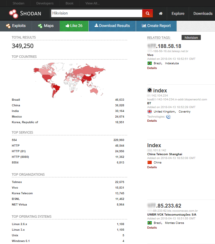Click the United Kingdom flag icon
This screenshot has height=244, width=215.
click(150, 112)
